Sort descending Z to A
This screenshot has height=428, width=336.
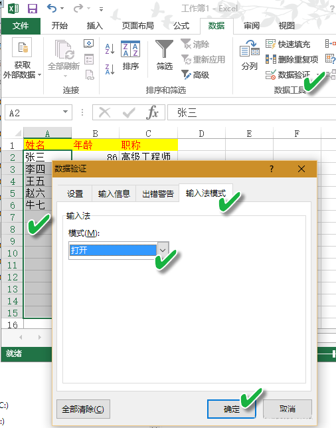coord(110,69)
